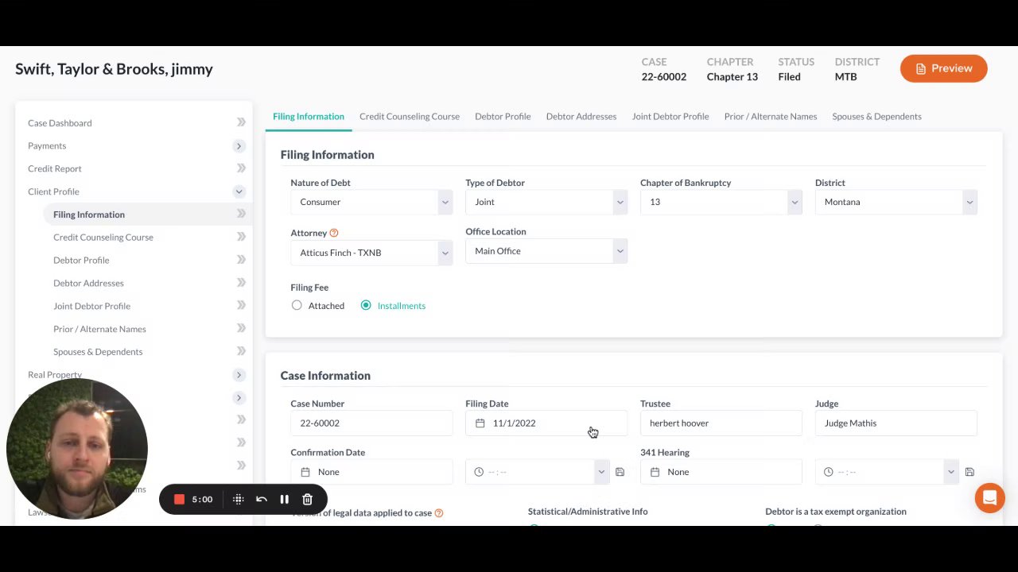Open the Office Location dropdown
Screen dimensions: 1018x572
(x=546, y=251)
